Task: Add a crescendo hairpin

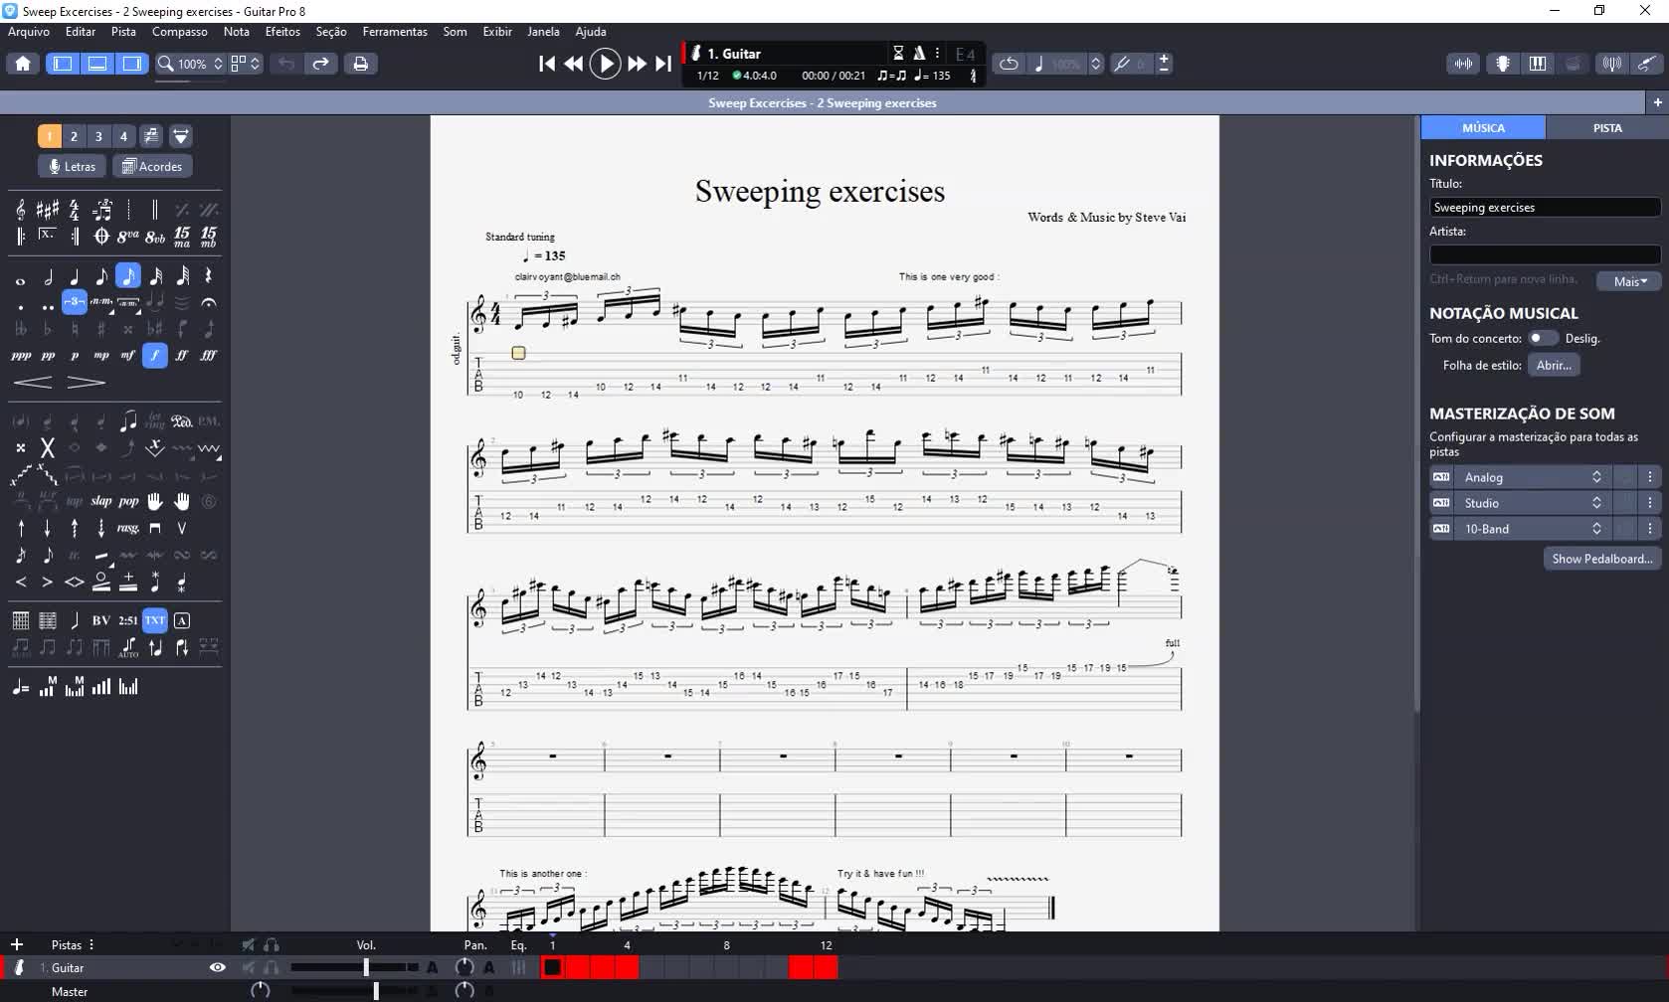Action: pos(33,382)
